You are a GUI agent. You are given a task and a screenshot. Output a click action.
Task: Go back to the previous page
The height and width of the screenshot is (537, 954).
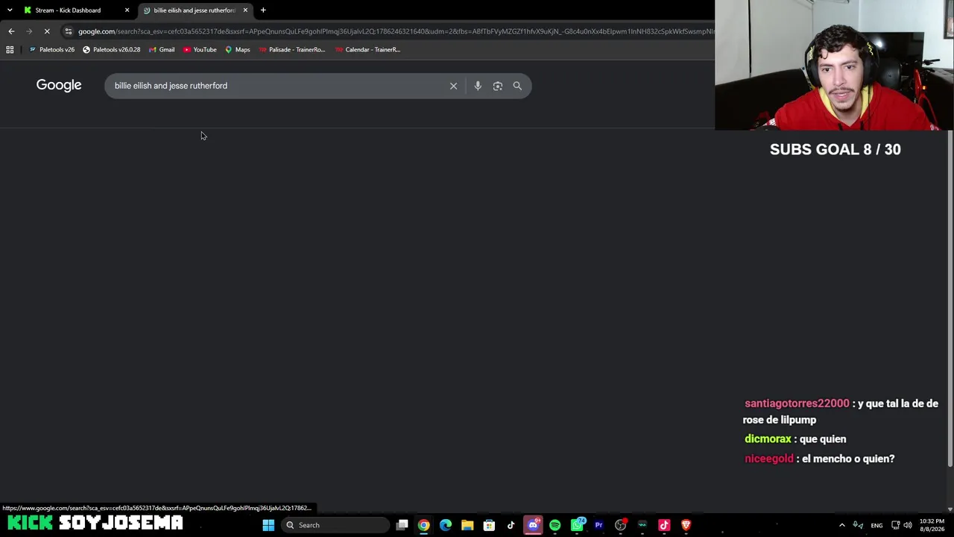coord(11,31)
